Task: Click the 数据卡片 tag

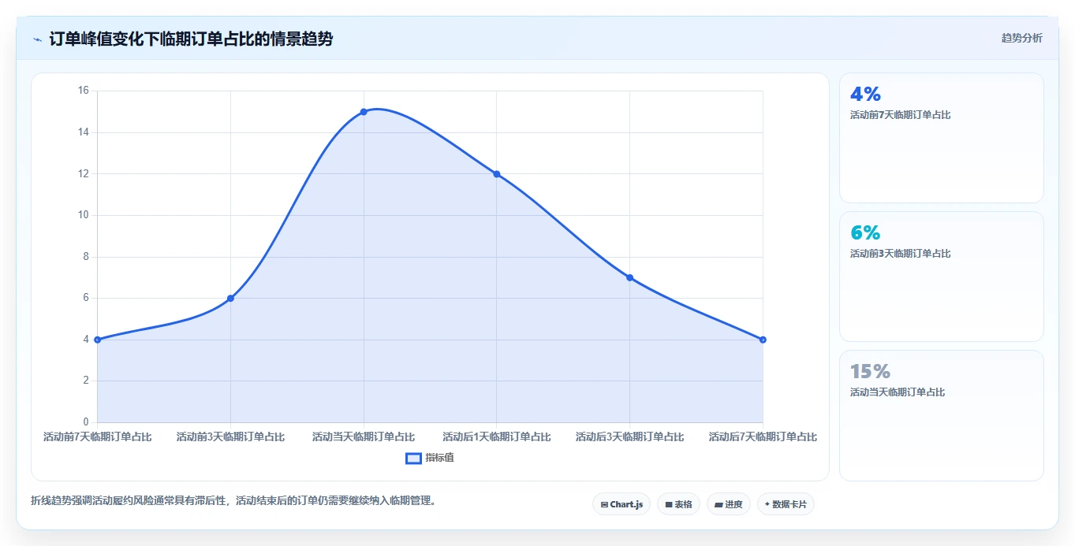Action: coord(786,504)
